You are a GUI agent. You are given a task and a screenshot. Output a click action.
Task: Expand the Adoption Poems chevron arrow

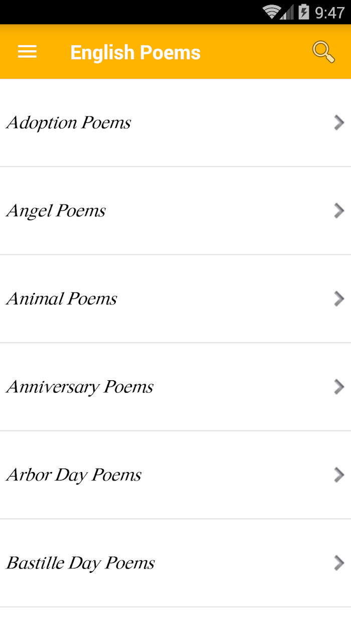point(339,122)
